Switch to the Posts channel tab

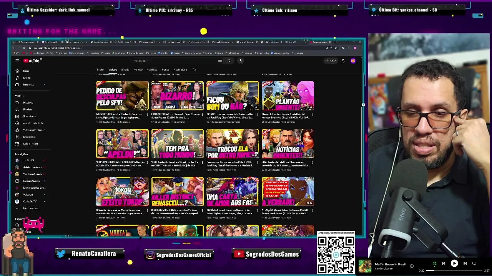[x=165, y=70]
